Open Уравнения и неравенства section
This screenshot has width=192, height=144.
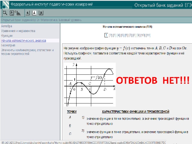click(18, 31)
